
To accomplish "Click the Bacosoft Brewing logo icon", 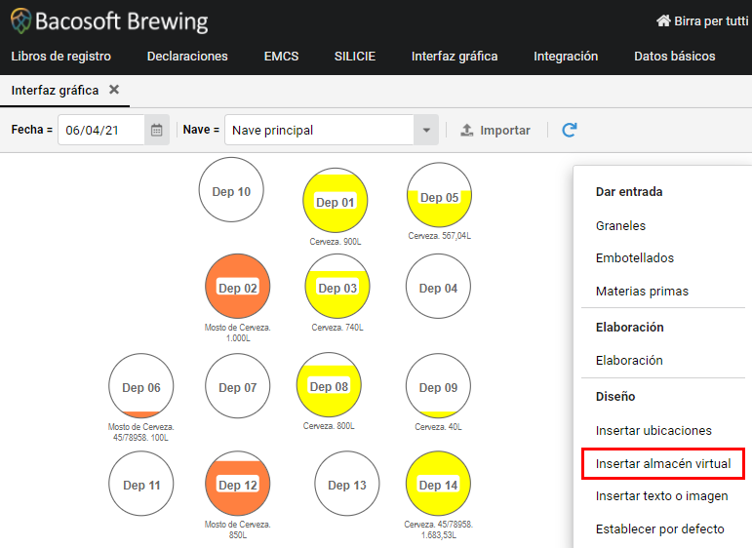I will click(x=20, y=20).
